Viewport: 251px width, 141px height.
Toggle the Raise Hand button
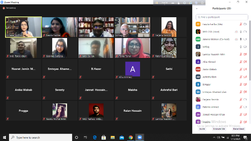pos(238,129)
